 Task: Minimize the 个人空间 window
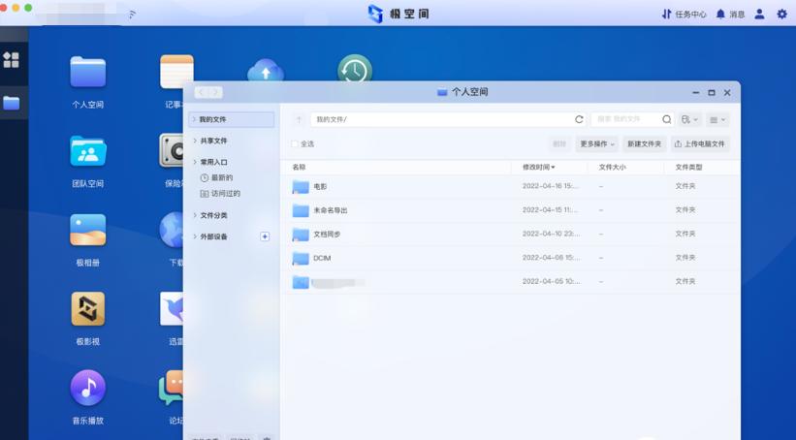click(696, 92)
